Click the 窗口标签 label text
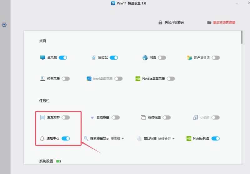Viewport: 250px width, 174px height. click(150, 139)
